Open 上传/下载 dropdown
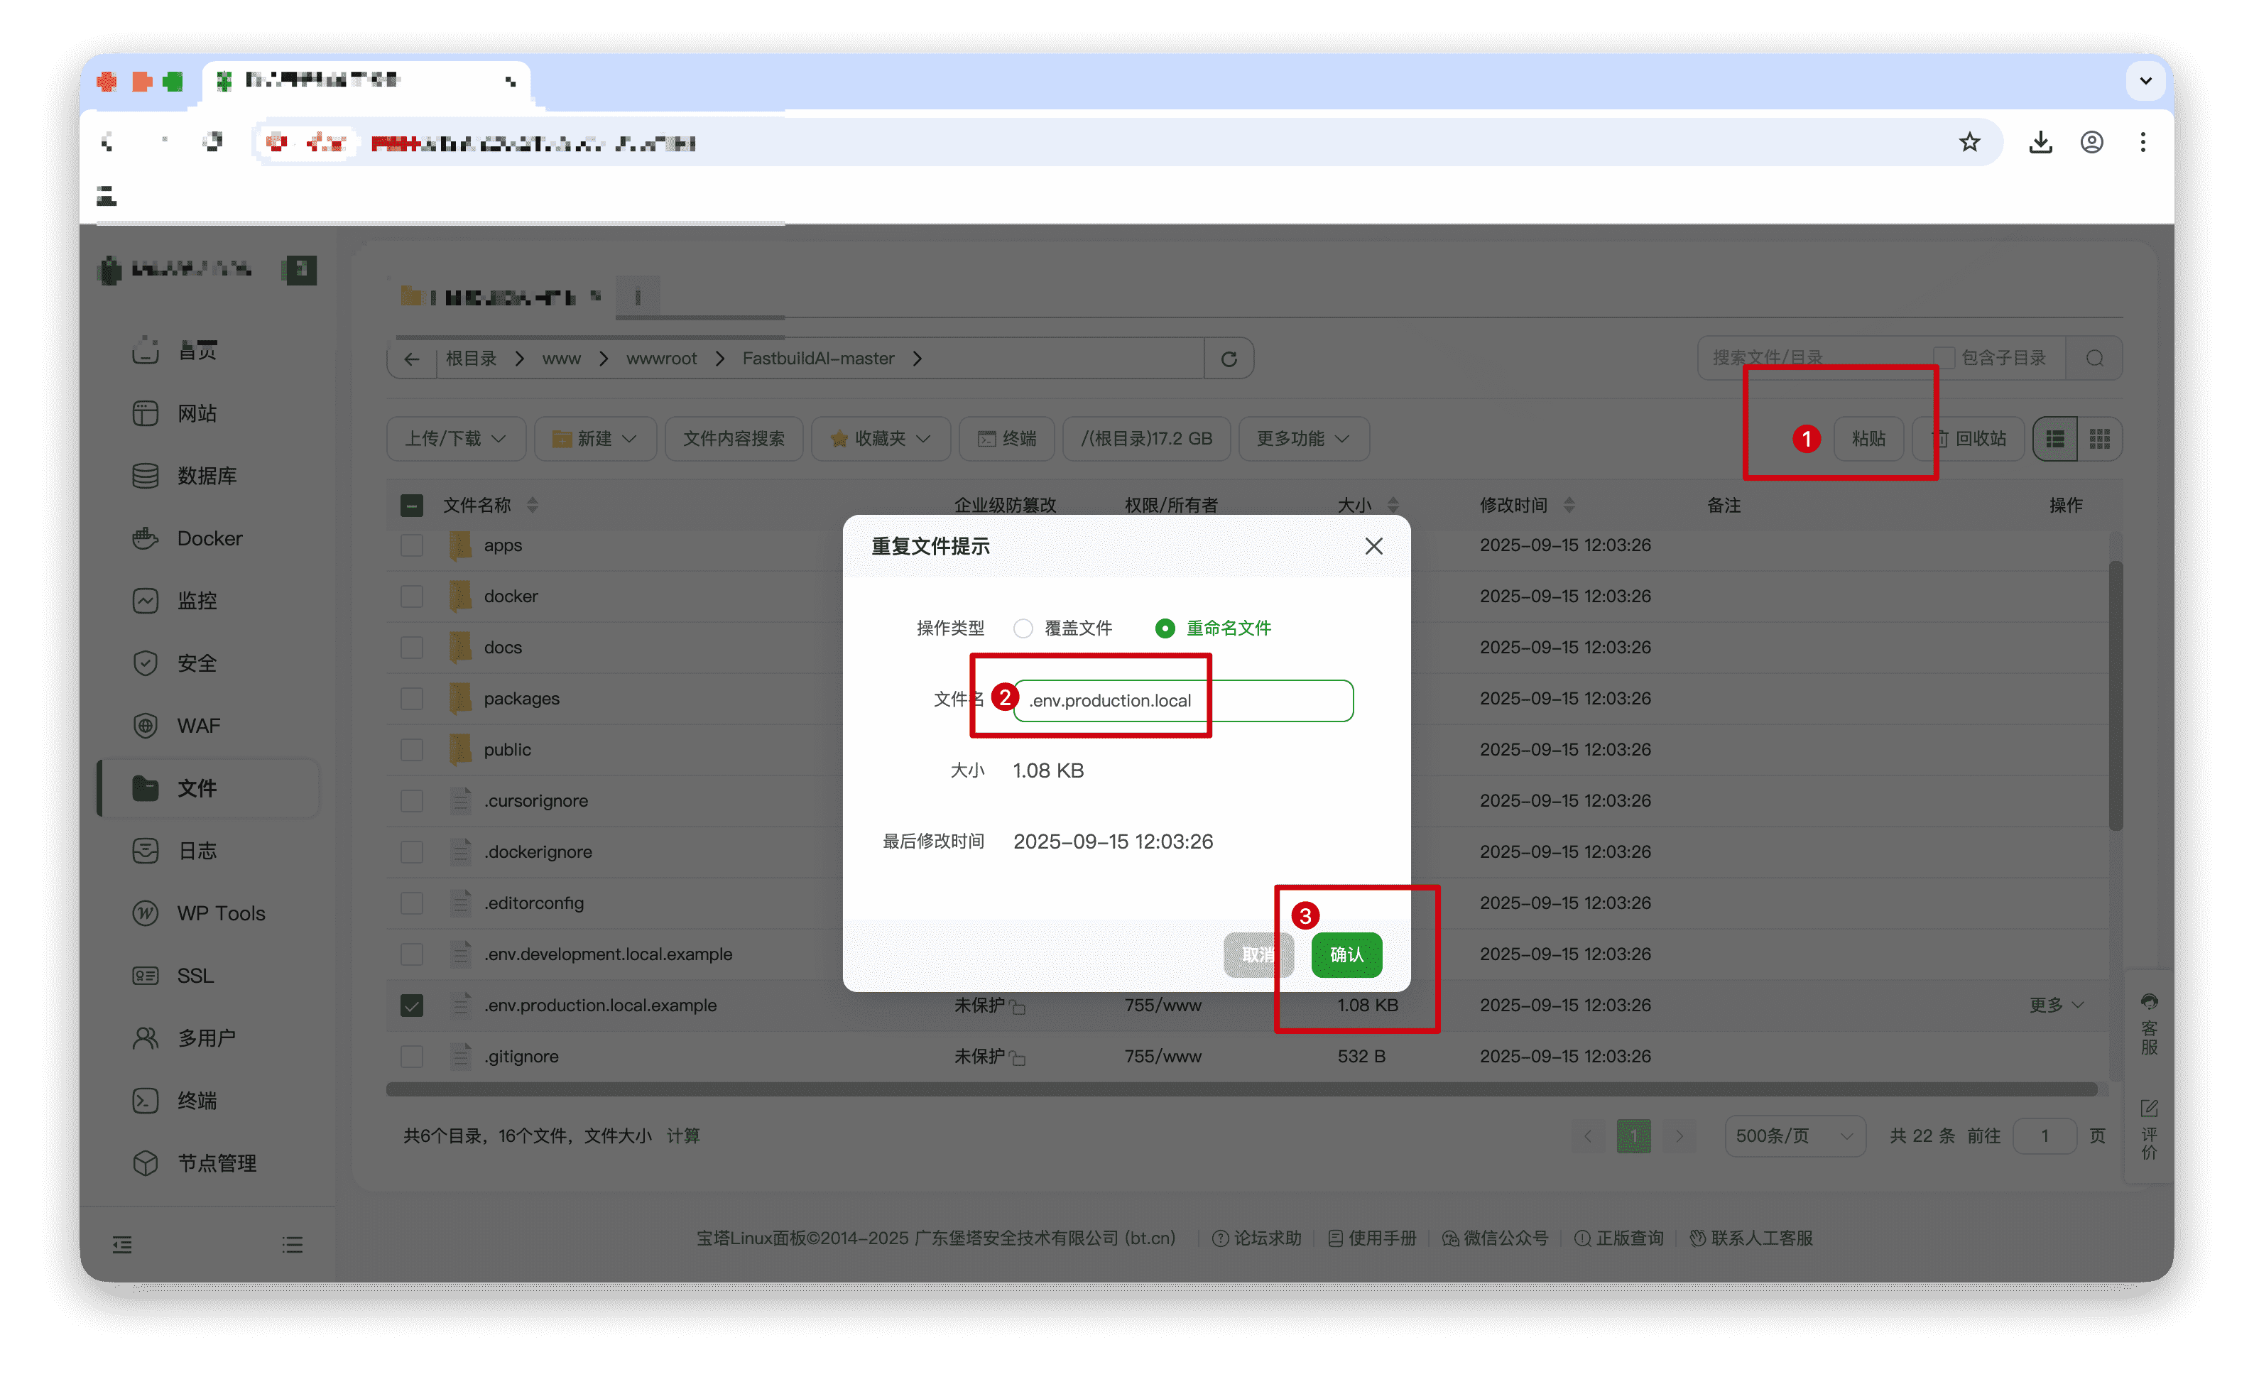Viewport: 2254px width, 1389px height. 456,438
